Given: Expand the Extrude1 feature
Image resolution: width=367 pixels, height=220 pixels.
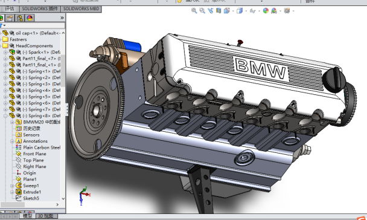Looking at the screenshot, I should (x=12, y=192).
